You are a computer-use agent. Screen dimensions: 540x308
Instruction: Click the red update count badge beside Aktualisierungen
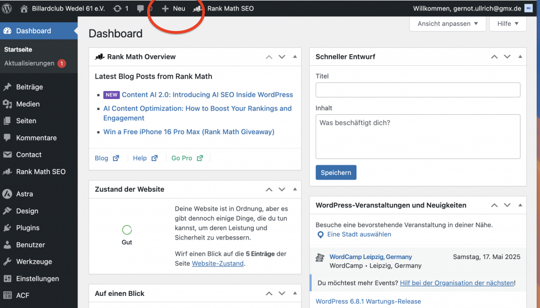[62, 64]
